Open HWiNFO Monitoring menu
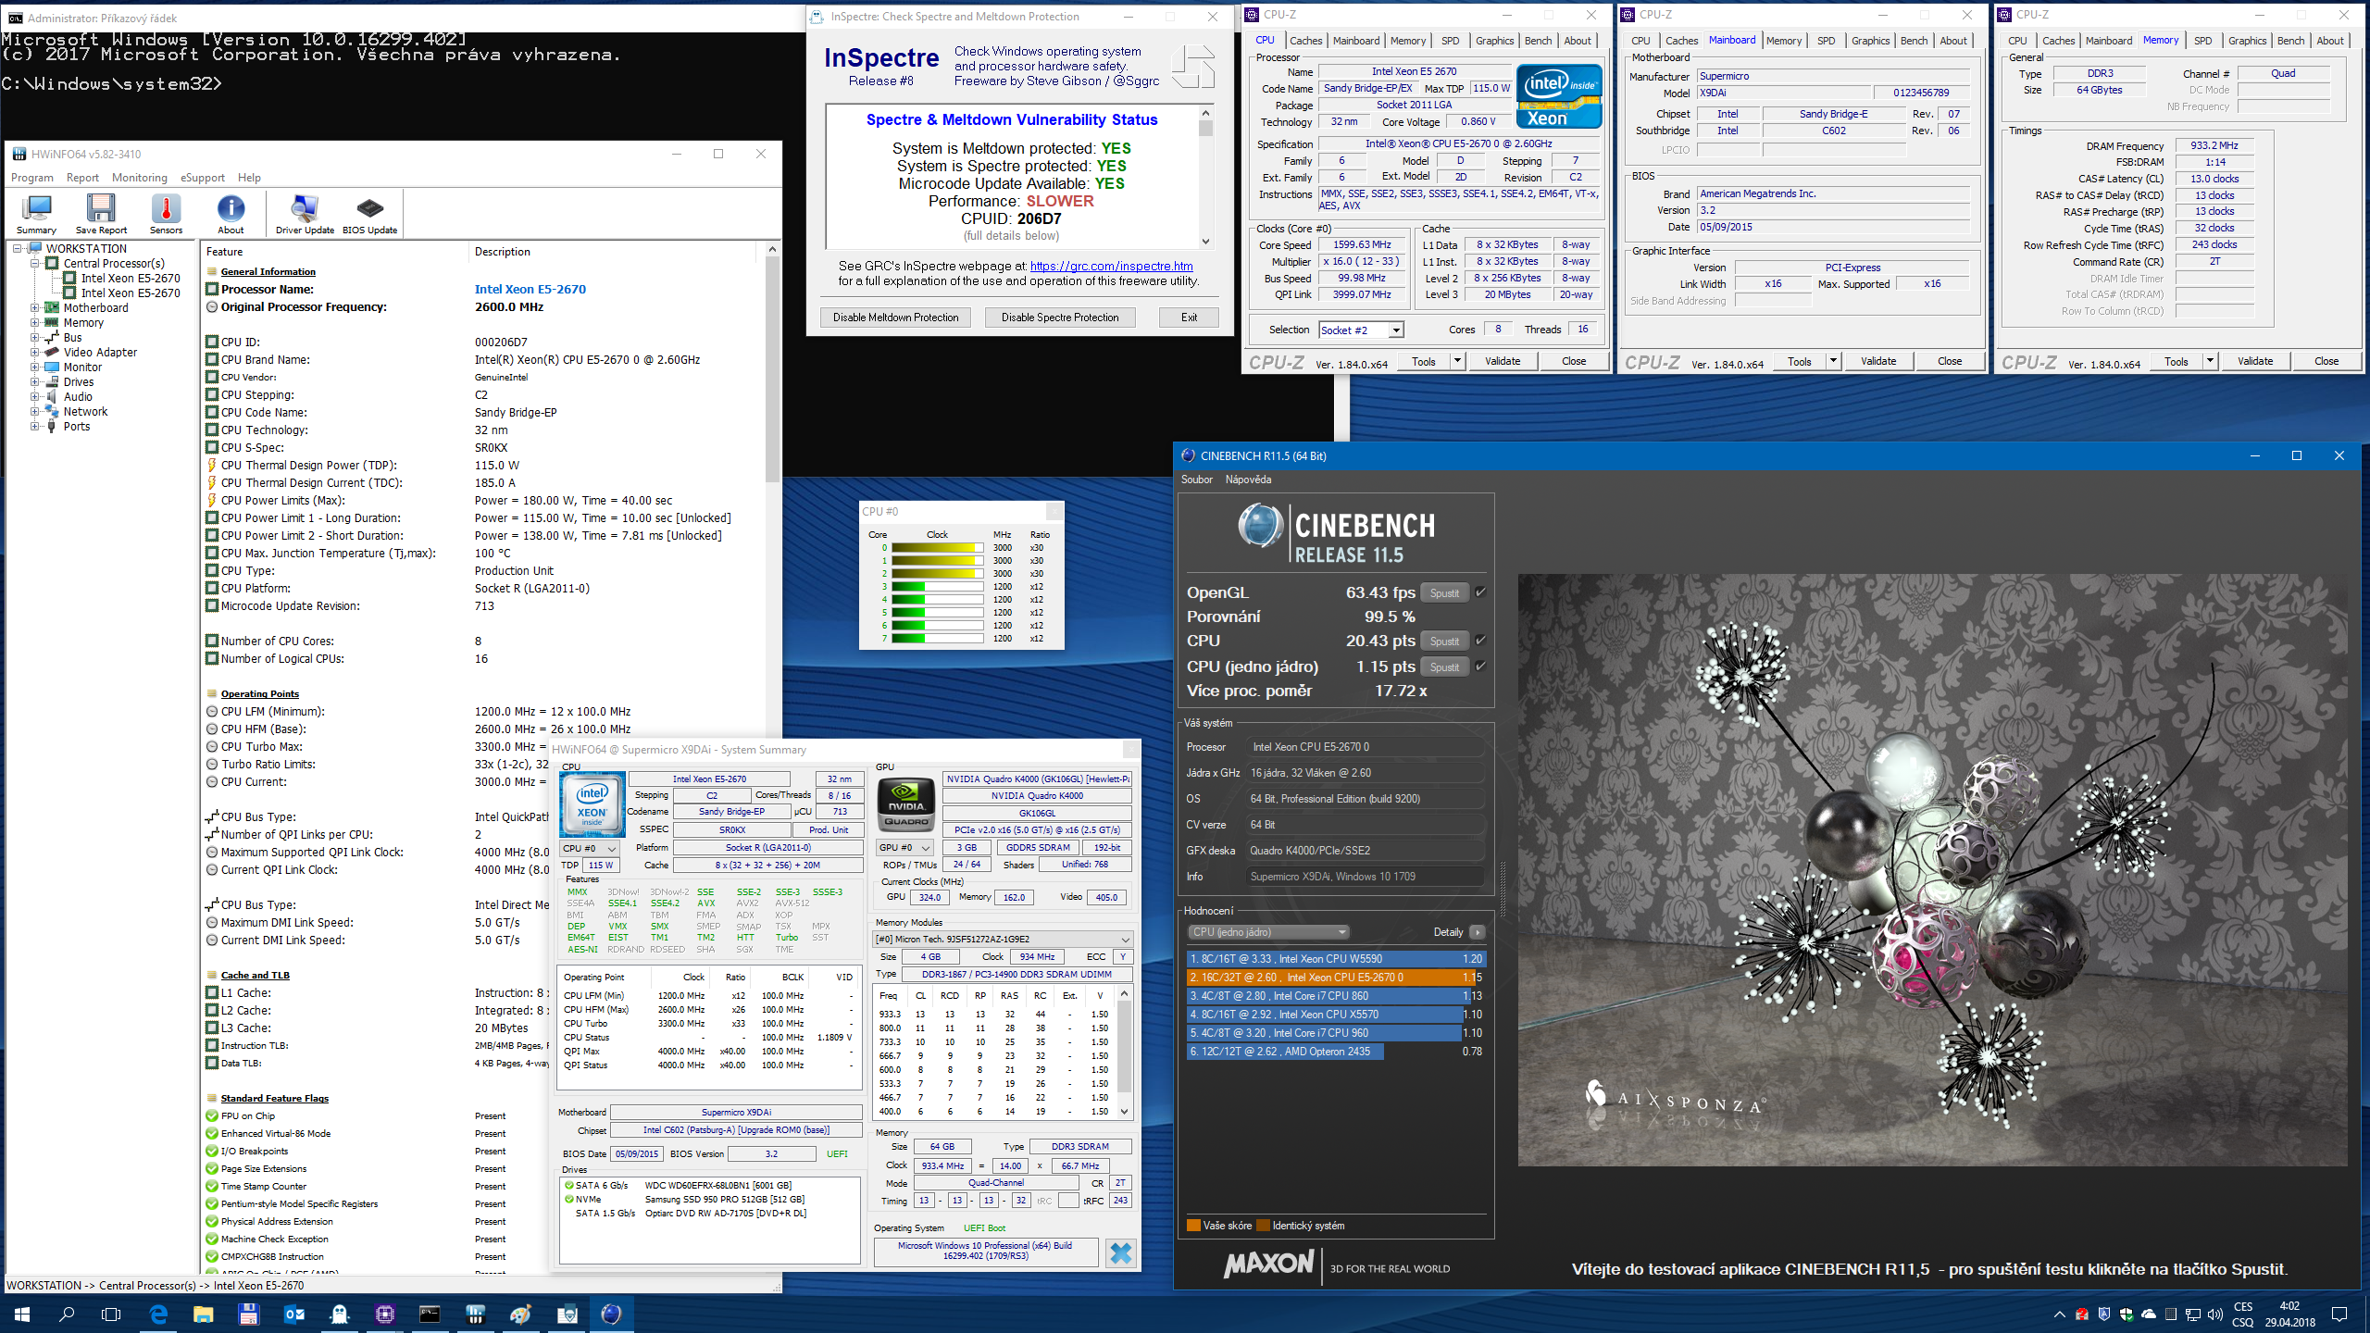The width and height of the screenshot is (2370, 1333). 140,178
